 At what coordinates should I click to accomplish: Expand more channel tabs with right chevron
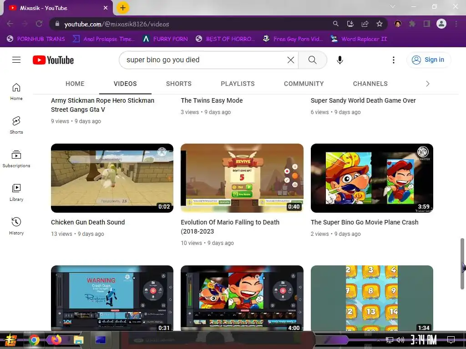(x=428, y=84)
